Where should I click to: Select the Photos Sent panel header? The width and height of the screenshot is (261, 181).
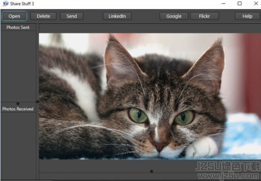pyautogui.click(x=18, y=27)
